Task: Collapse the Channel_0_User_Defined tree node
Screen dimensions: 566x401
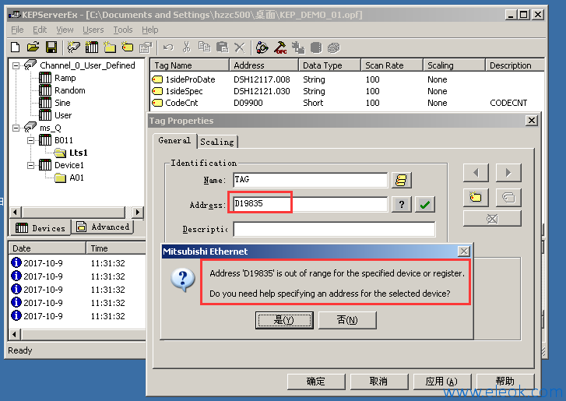Action: (16, 65)
